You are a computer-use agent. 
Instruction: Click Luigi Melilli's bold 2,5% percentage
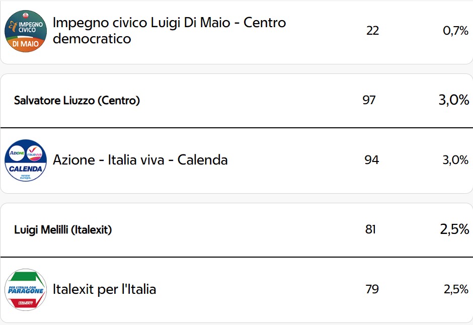coord(454,229)
